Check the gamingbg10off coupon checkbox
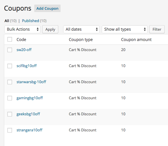168x146 pixels. [10, 98]
